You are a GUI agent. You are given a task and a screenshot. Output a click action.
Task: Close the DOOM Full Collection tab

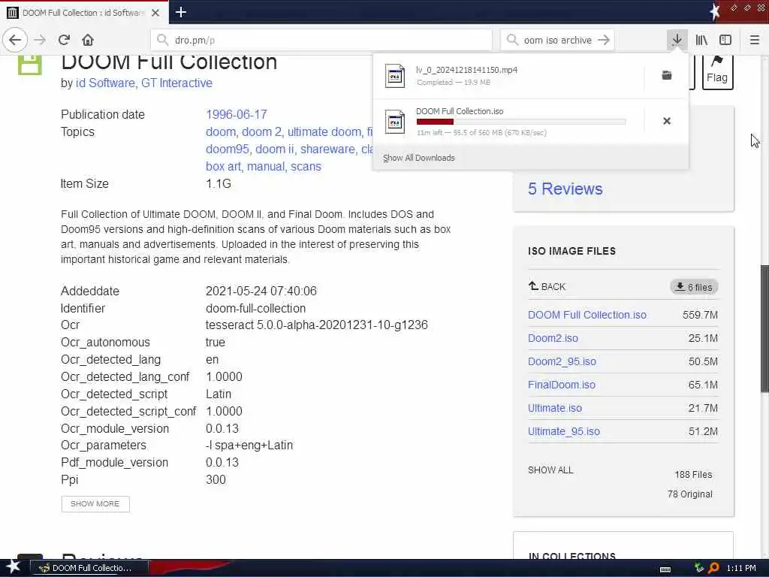155,13
